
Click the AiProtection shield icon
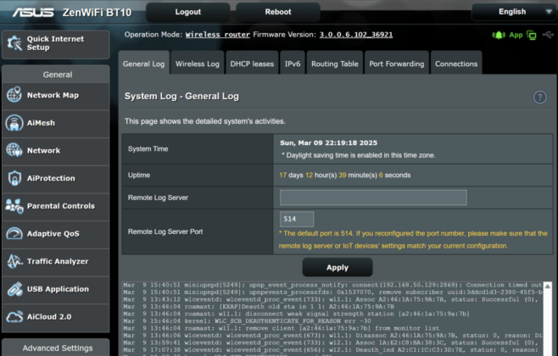tap(14, 178)
